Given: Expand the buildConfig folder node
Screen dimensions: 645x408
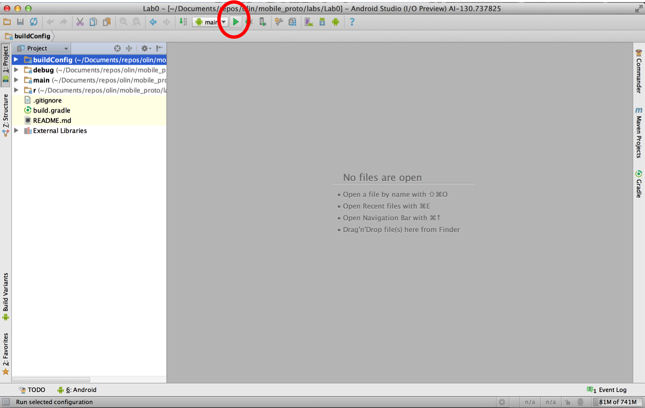Looking at the screenshot, I should click(16, 60).
